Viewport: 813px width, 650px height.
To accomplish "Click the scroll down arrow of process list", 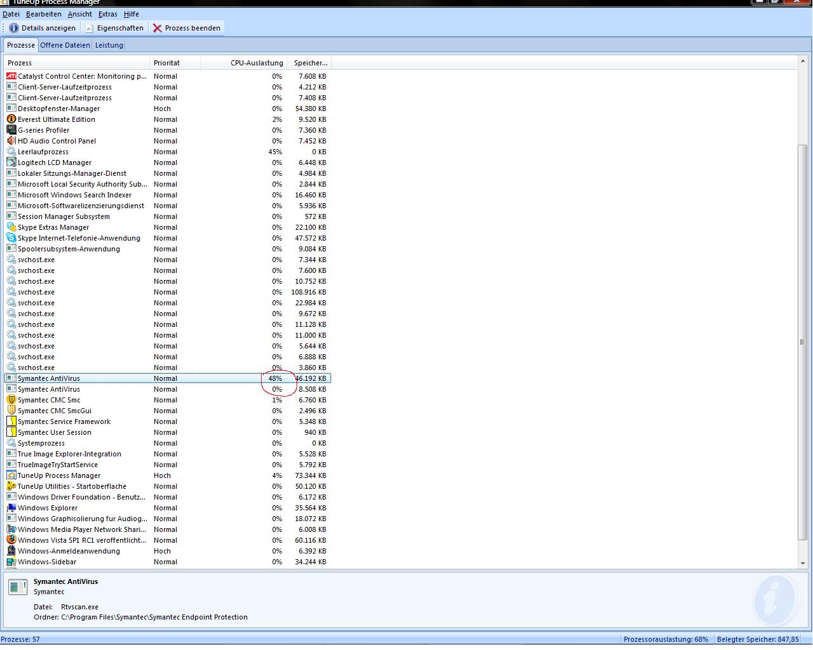I will pyautogui.click(x=803, y=563).
